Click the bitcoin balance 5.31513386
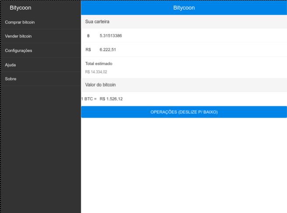Screen dimensions: 287x213 click(x=111, y=36)
